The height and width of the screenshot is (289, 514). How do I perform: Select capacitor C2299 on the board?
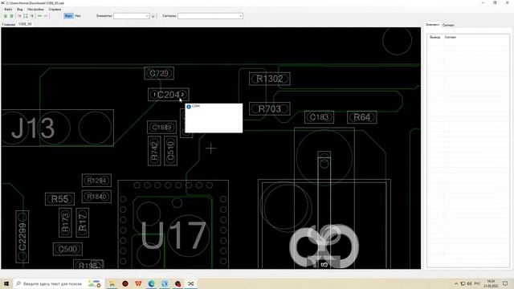22,237
